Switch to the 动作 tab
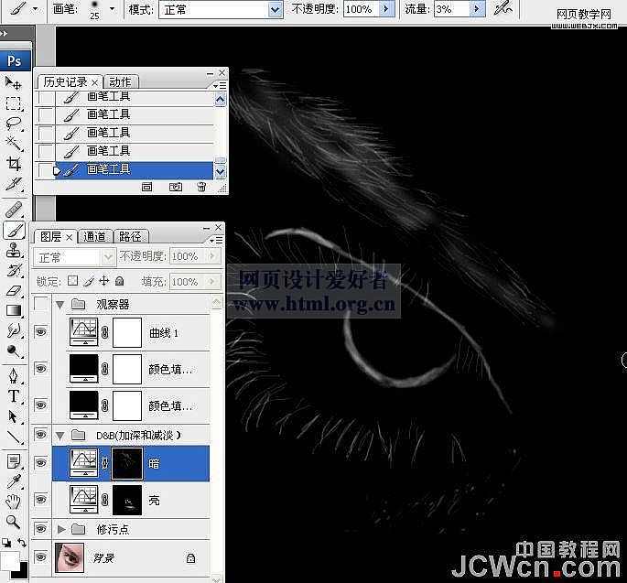Viewport: 627px width, 583px height. tap(120, 82)
